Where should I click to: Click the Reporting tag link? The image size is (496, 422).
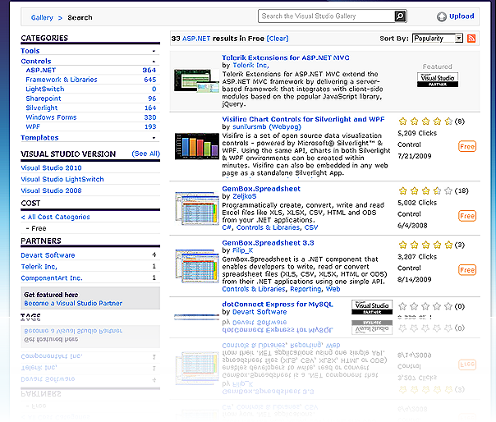305,289
